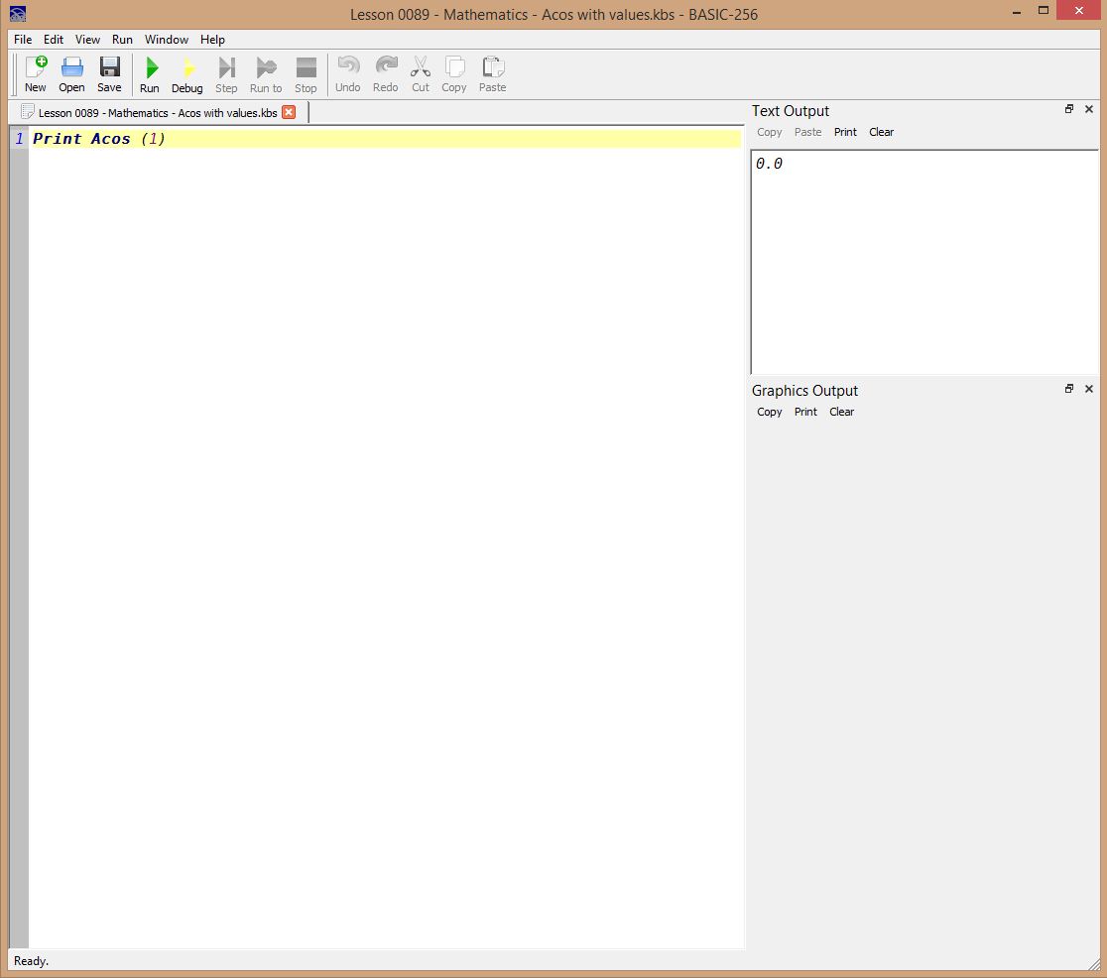
Task: Copy the Graphics Output image
Action: (769, 412)
